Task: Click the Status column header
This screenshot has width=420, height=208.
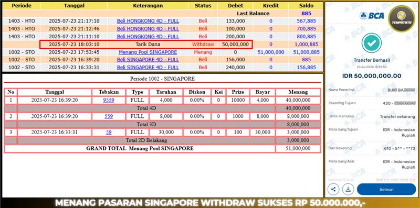Action: [x=203, y=6]
